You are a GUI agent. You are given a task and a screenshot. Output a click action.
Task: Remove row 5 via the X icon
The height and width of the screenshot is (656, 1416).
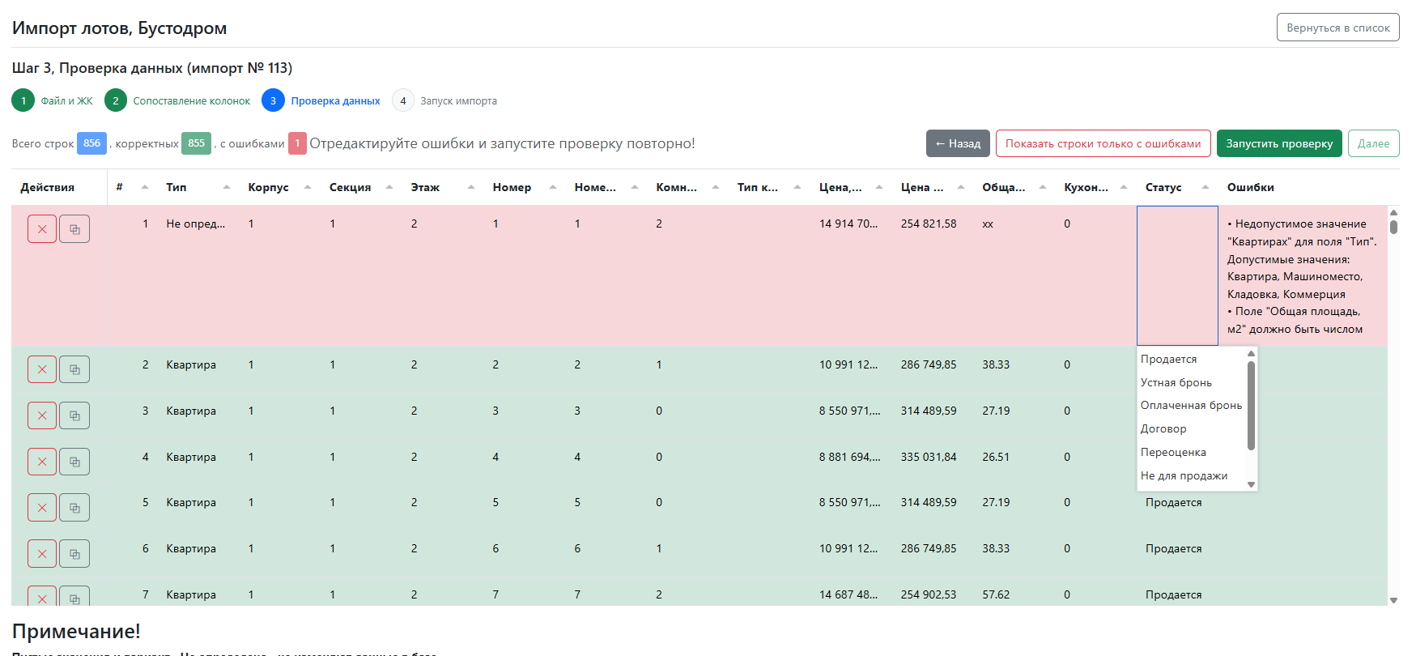(x=42, y=508)
